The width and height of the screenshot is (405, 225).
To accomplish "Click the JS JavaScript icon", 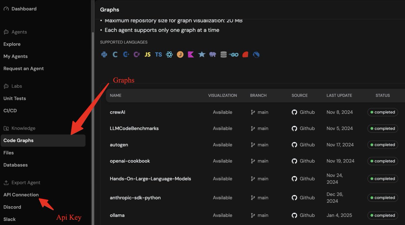I will [147, 54].
